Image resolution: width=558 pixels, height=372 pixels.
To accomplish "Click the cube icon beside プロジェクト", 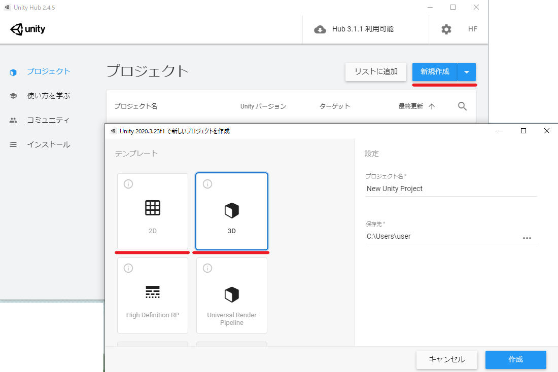I will point(13,72).
